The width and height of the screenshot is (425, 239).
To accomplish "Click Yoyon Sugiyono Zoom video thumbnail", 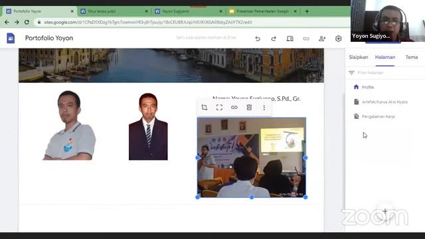I will click(x=388, y=21).
